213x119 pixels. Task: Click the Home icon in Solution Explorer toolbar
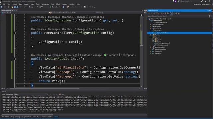tap(154, 13)
